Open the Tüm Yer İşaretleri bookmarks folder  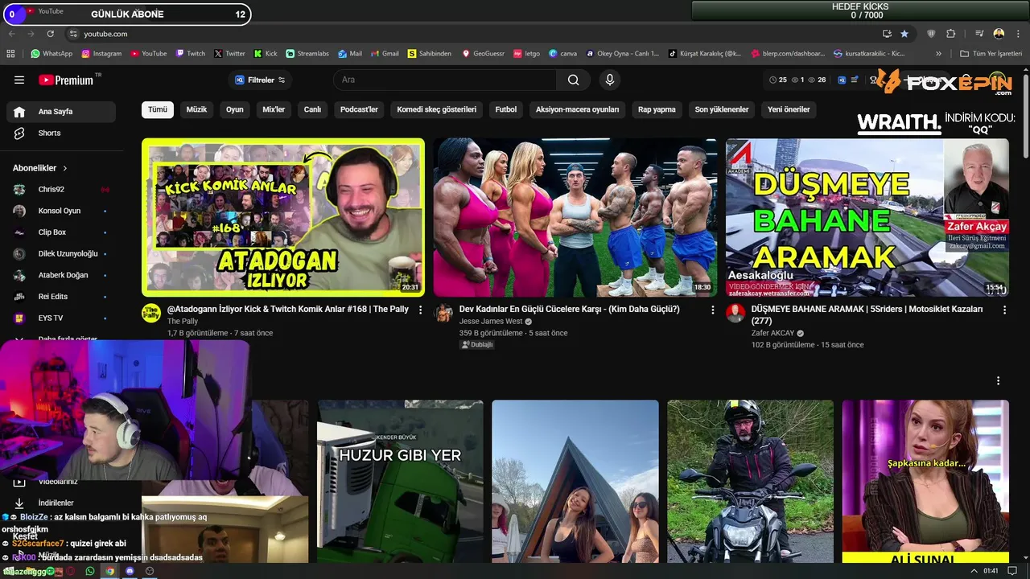(991, 54)
